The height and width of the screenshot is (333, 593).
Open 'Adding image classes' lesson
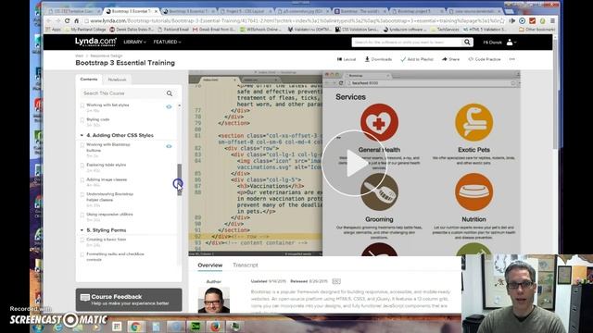tap(107, 179)
